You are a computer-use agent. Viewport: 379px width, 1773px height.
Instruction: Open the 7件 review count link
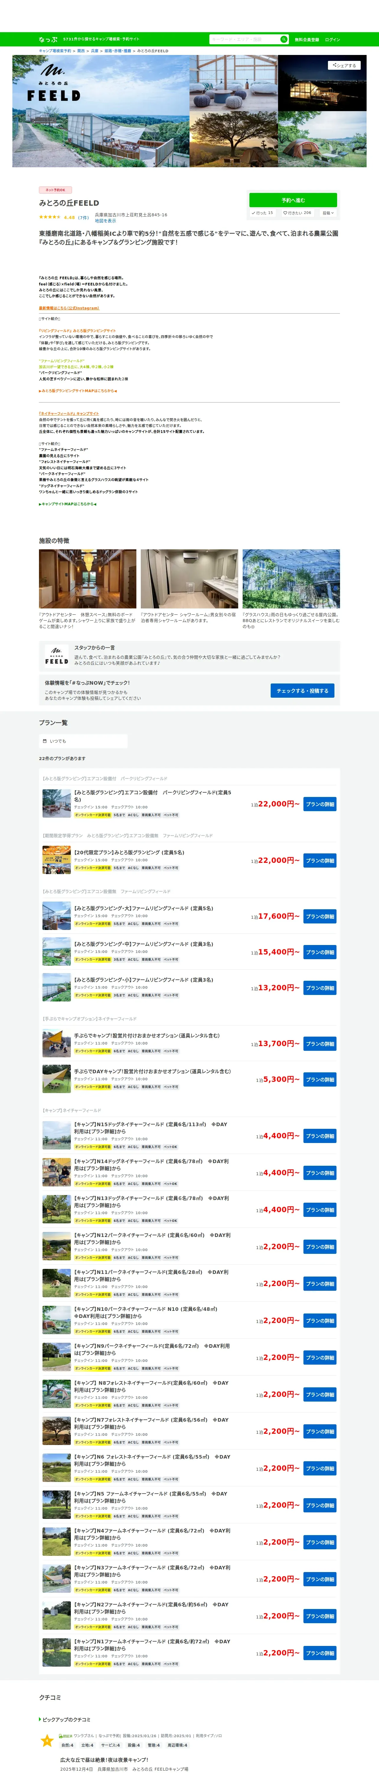(x=83, y=217)
